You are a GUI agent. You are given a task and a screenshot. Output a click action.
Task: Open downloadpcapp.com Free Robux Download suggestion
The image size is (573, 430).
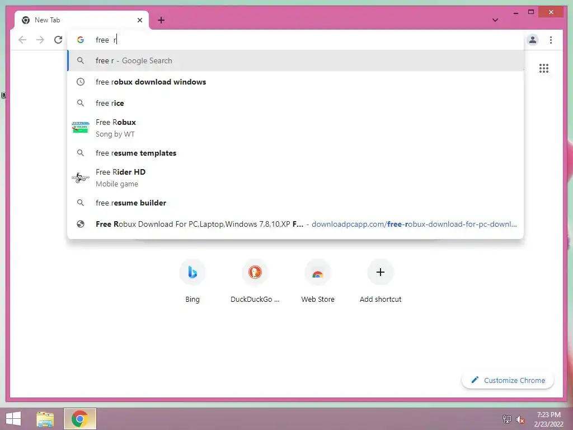(x=295, y=224)
